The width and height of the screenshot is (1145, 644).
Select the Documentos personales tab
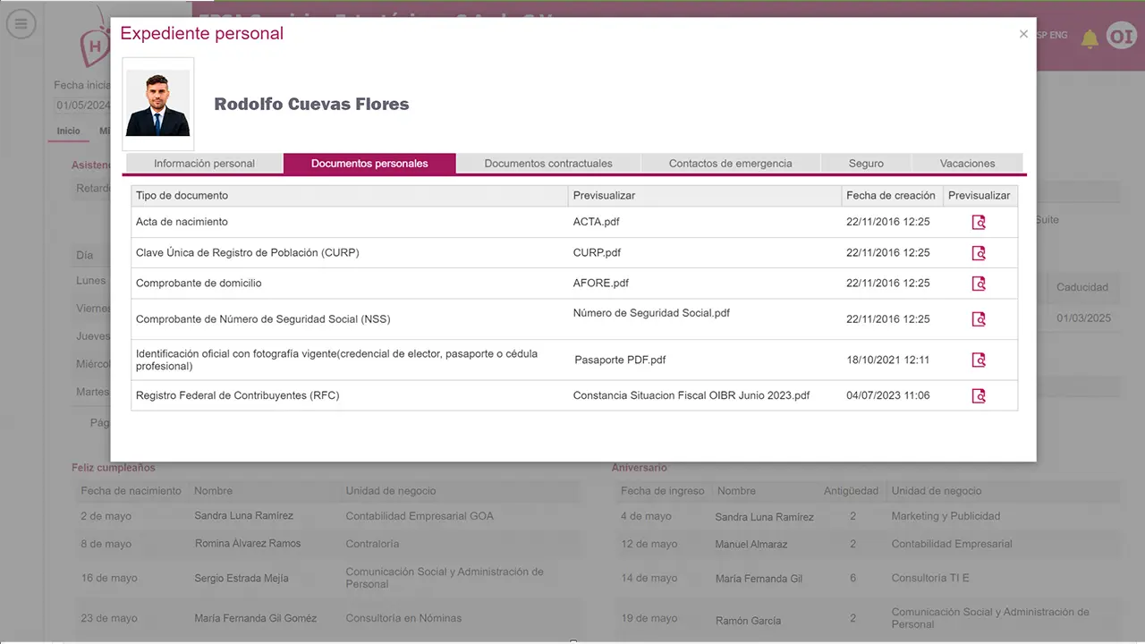point(369,164)
